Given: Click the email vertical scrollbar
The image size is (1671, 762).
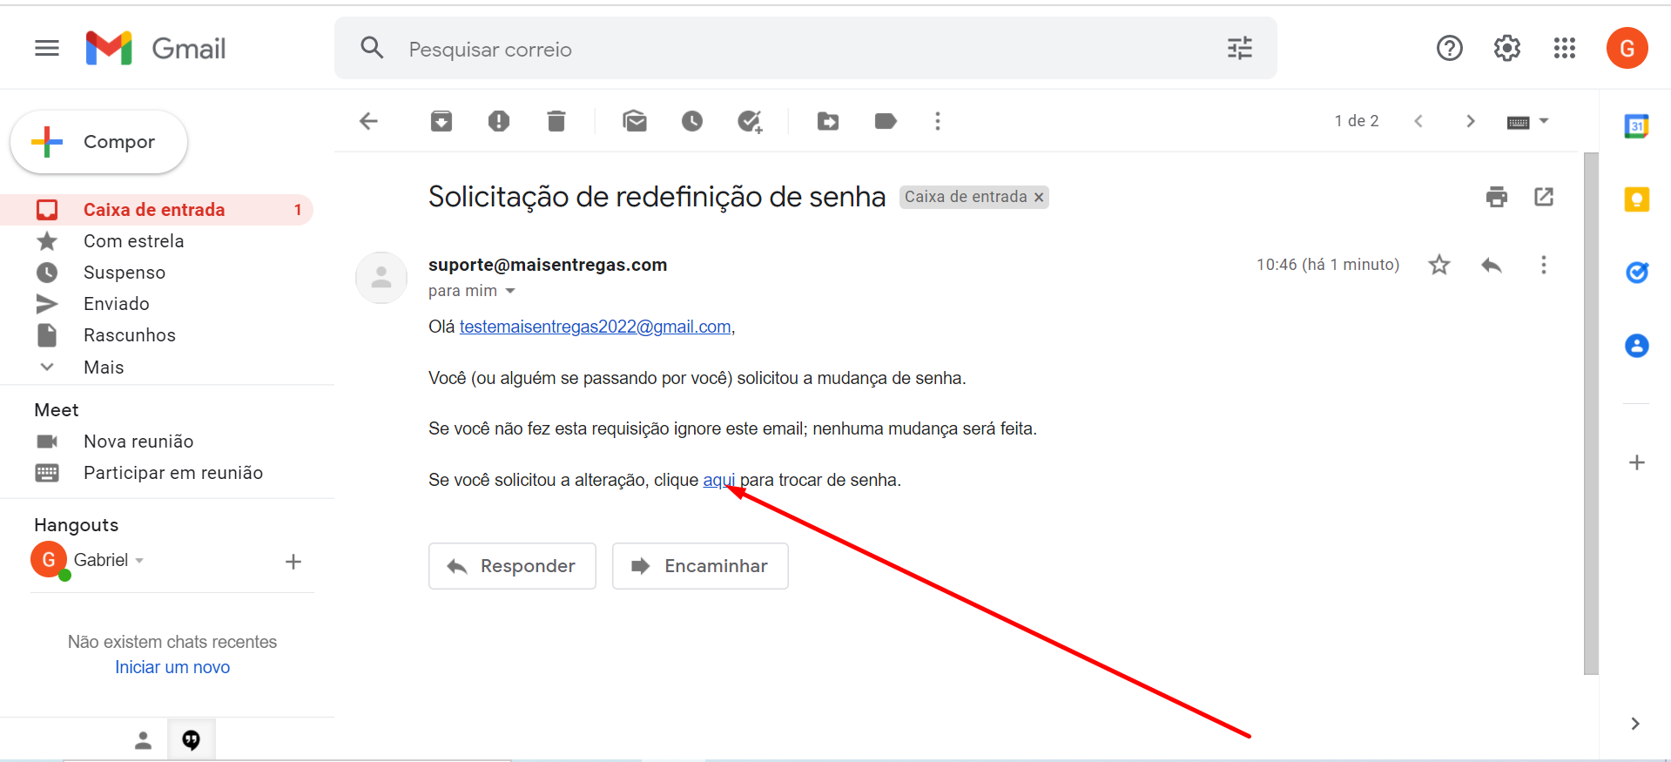Looking at the screenshot, I should (x=1591, y=413).
